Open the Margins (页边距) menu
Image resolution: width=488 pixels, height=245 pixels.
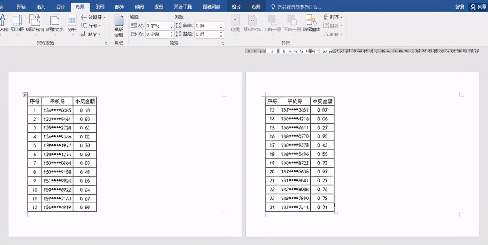click(x=17, y=24)
